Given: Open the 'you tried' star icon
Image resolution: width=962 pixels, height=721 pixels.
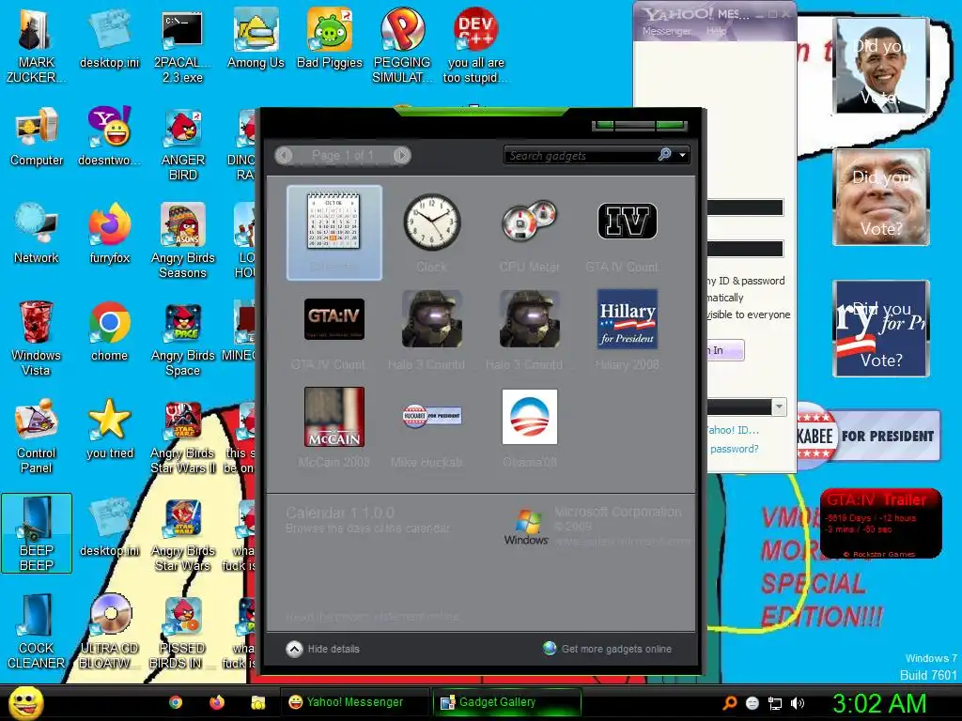Looking at the screenshot, I should [109, 429].
